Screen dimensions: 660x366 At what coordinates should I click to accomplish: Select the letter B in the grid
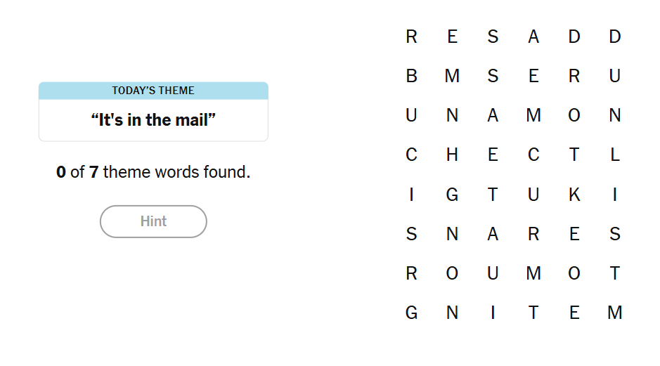click(411, 77)
